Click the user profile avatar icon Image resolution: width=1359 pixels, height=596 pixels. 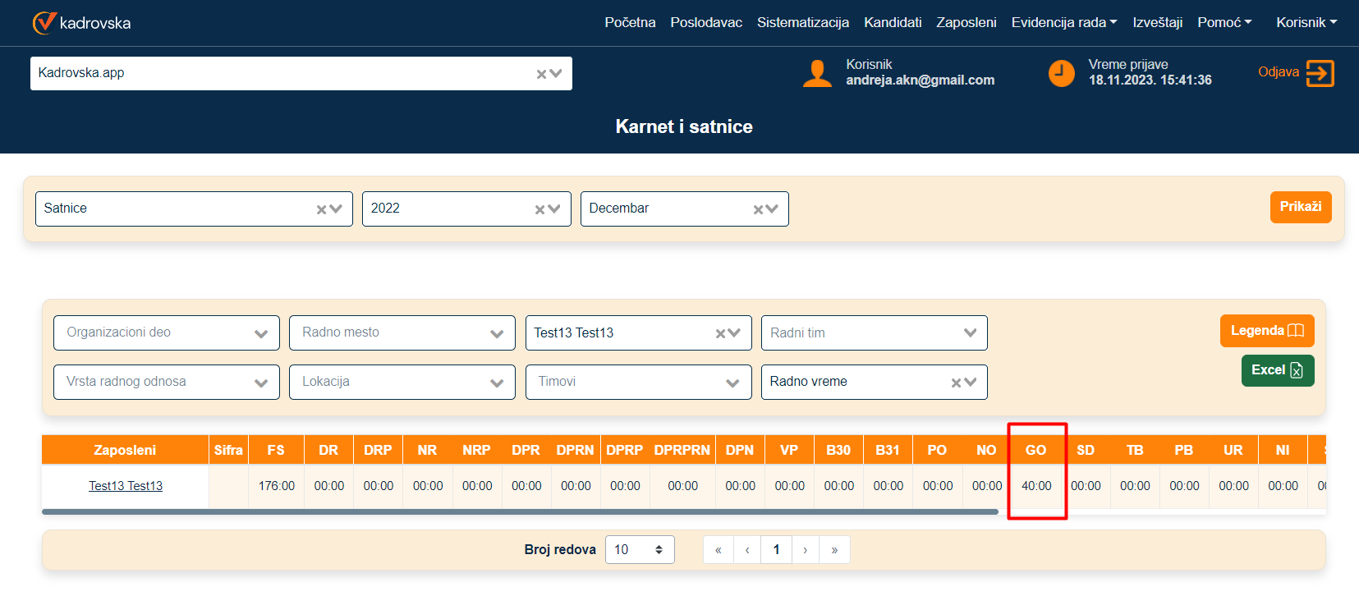point(817,73)
